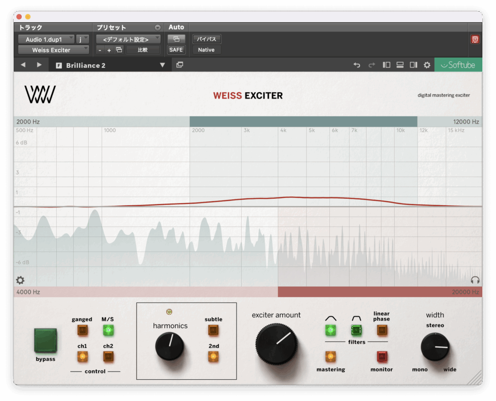Click the 比較 compare button

tap(143, 50)
